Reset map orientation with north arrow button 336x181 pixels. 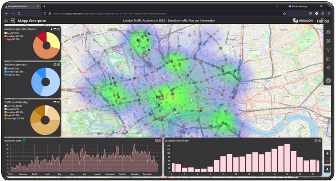tap(327, 169)
